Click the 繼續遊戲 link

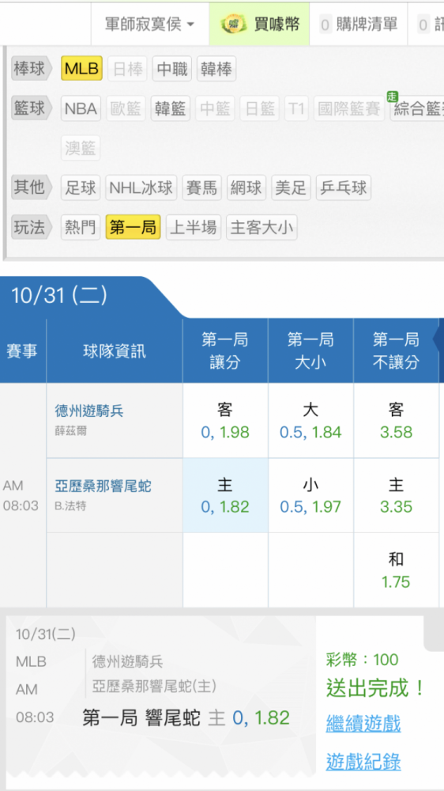[x=363, y=724]
